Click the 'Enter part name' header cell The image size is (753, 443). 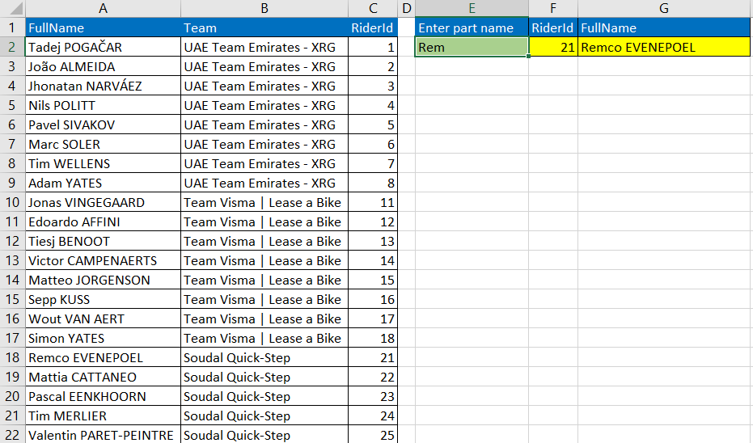click(x=472, y=27)
